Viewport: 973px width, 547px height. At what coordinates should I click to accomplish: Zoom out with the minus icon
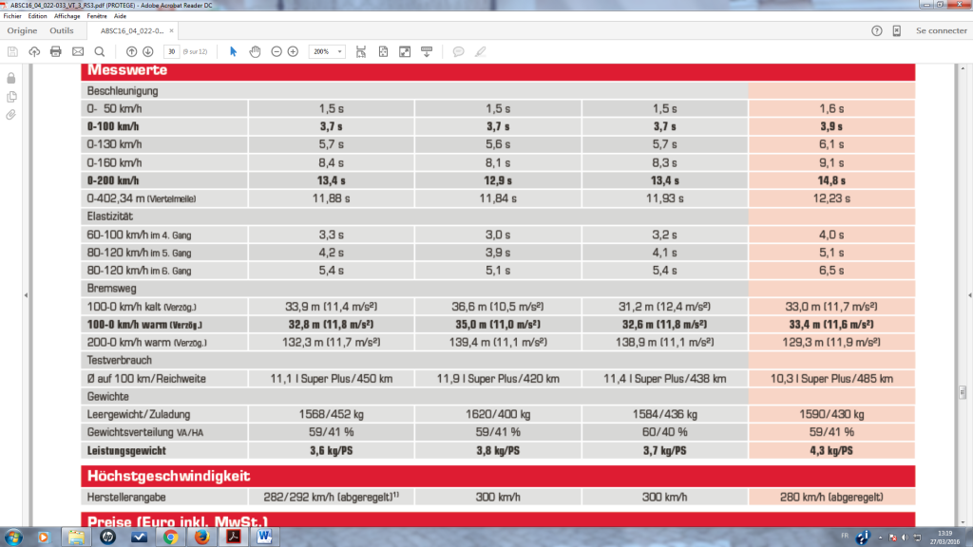point(277,51)
